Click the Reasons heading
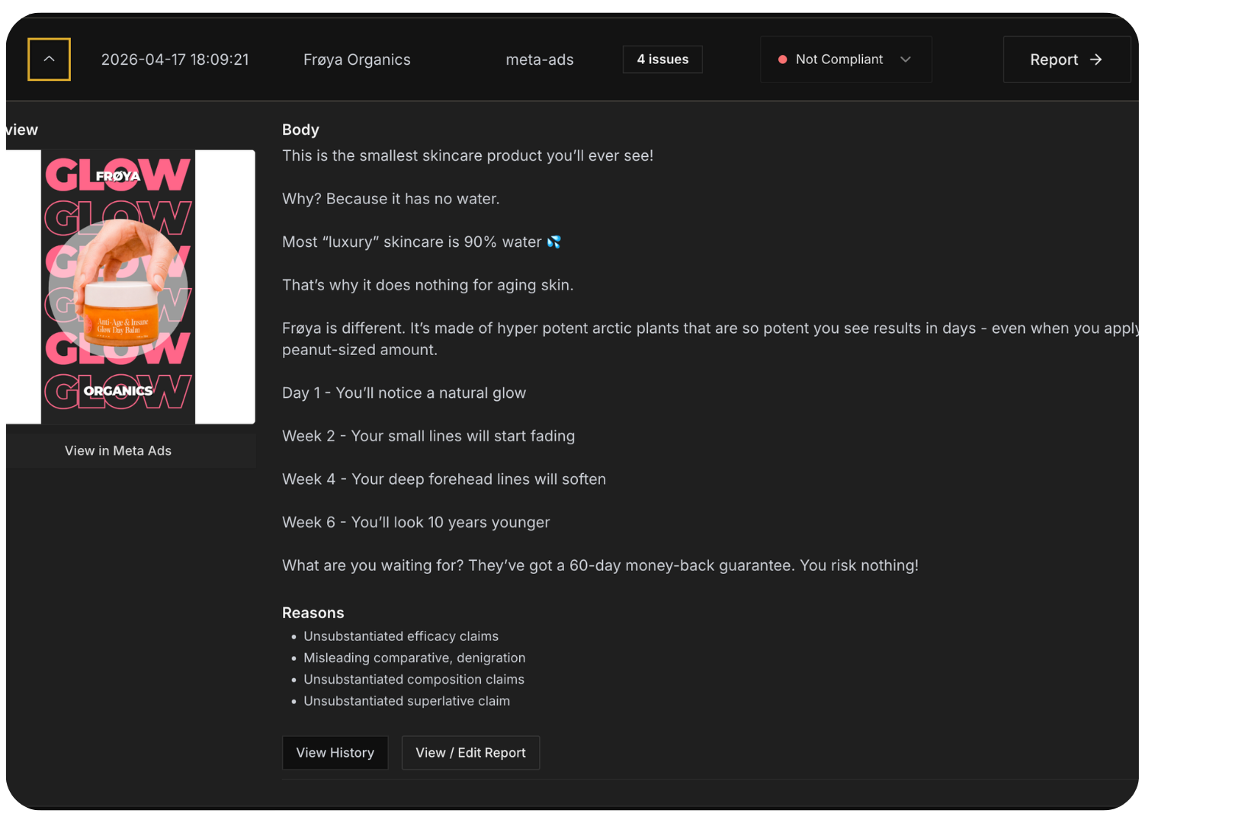The height and width of the screenshot is (823, 1235). tap(313, 613)
